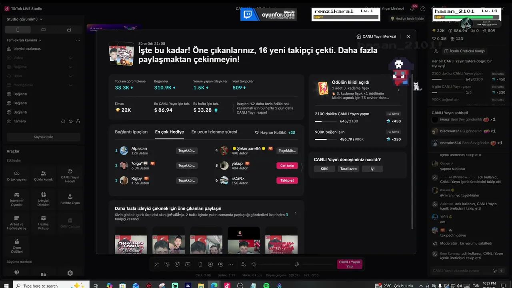The width and height of the screenshot is (512, 288).
Task: Open the Hayran Kulübü link
Action: (x=275, y=132)
